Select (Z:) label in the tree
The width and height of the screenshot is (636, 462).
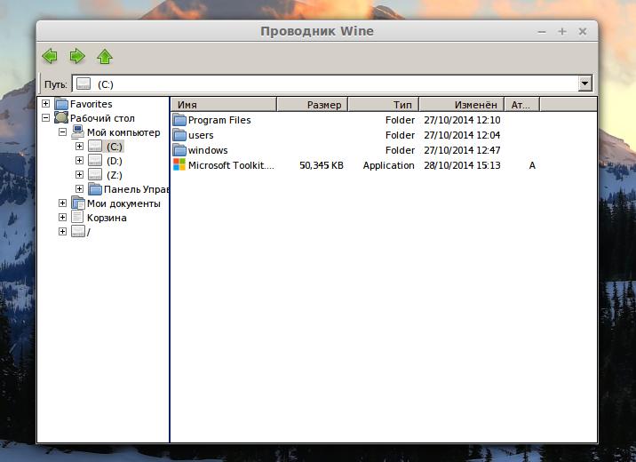pos(115,175)
